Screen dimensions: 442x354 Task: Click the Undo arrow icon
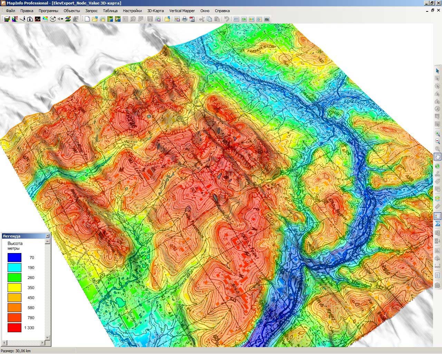point(227,19)
